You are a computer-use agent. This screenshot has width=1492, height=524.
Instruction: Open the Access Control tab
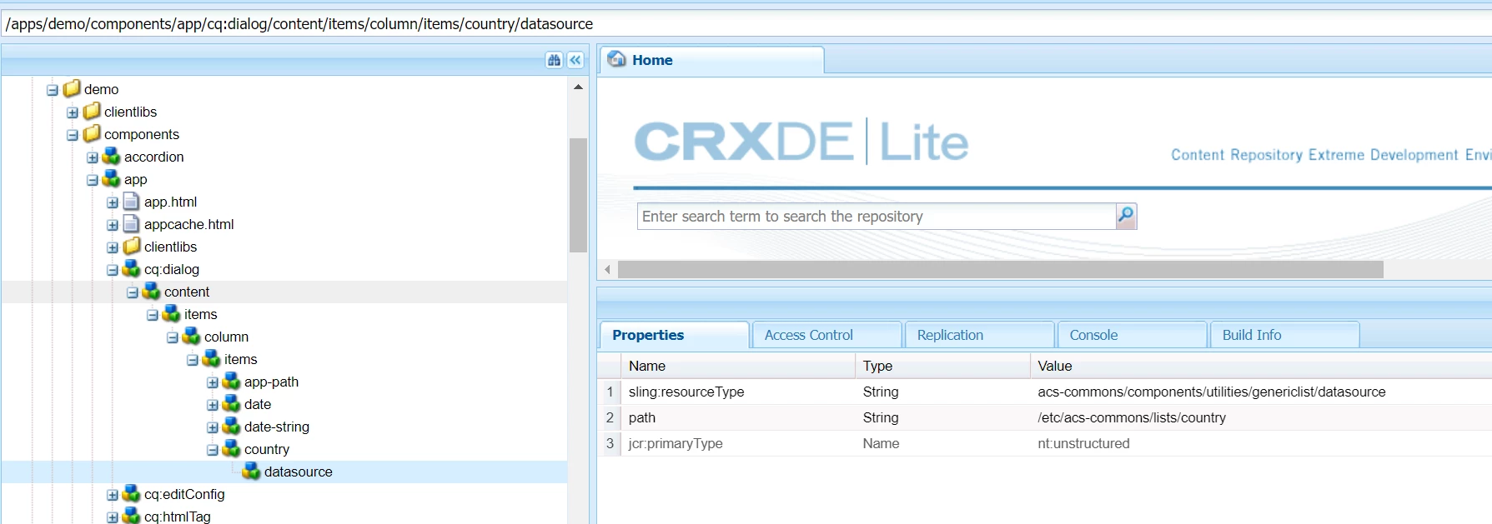coord(826,335)
